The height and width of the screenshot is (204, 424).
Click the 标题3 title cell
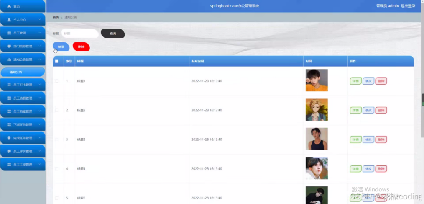point(81,139)
